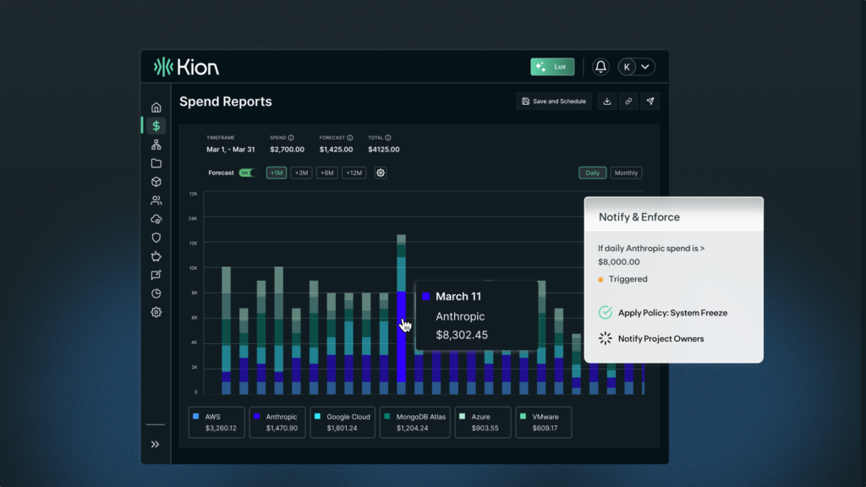Select the +3M forecast range
This screenshot has height=487, width=866.
click(301, 172)
